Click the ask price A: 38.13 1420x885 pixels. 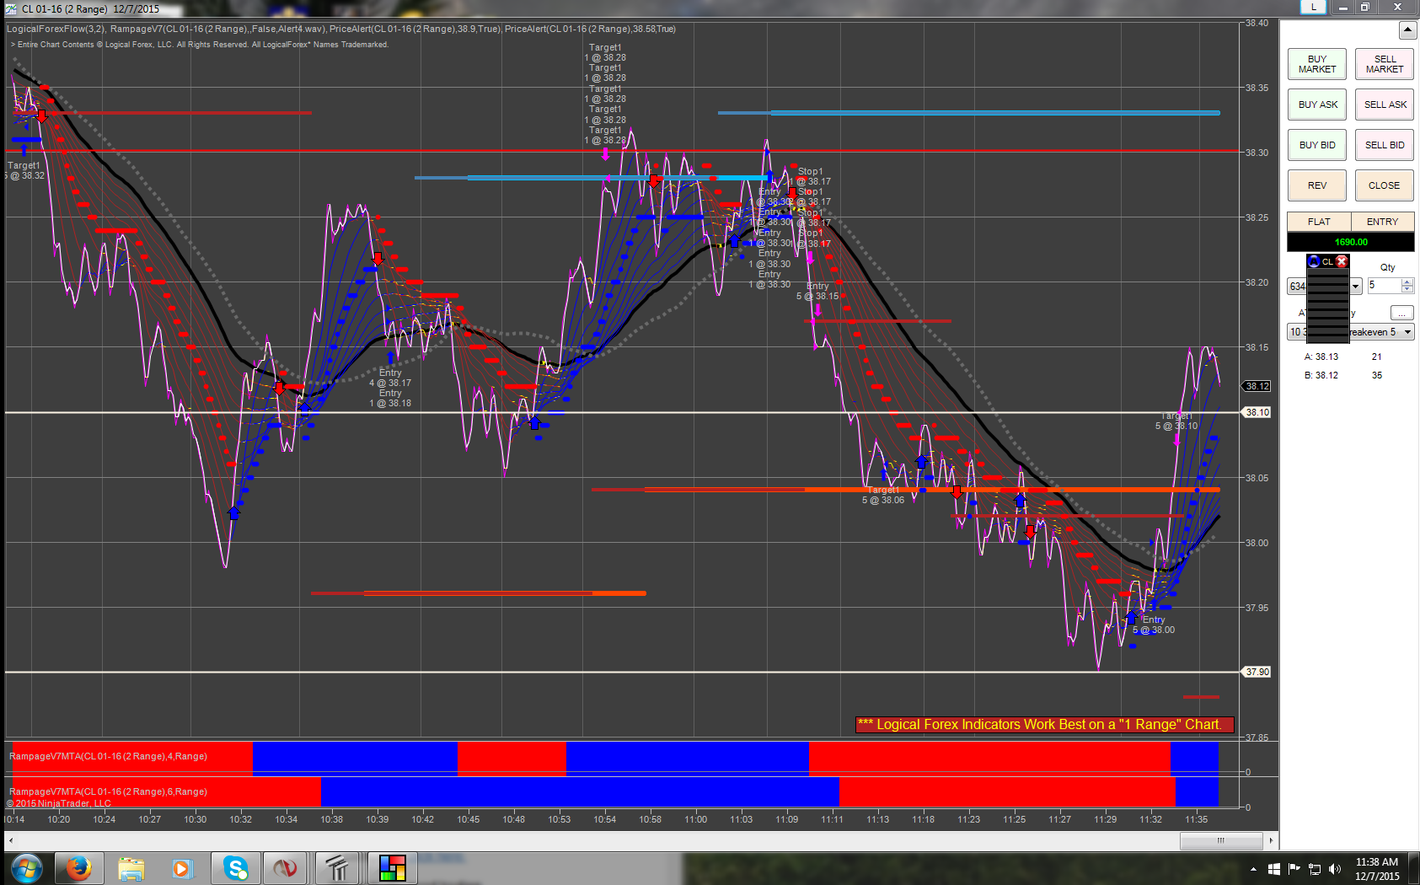pos(1321,357)
